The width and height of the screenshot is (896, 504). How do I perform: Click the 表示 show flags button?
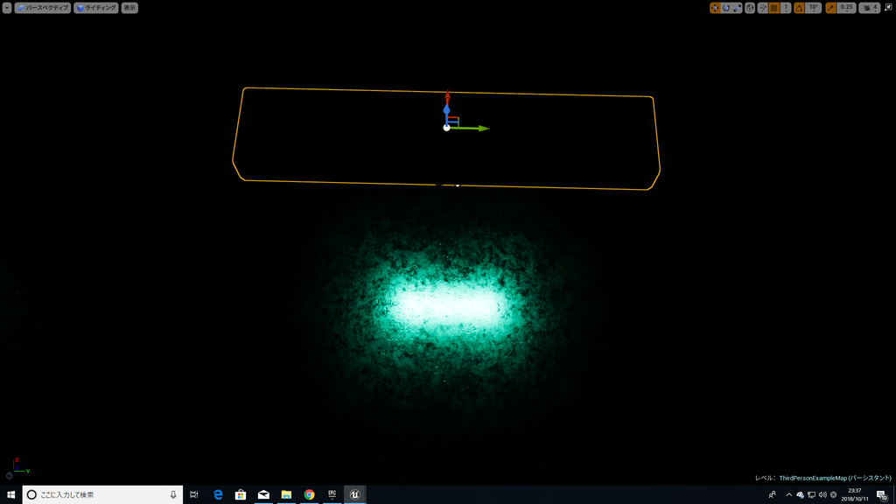pos(128,7)
